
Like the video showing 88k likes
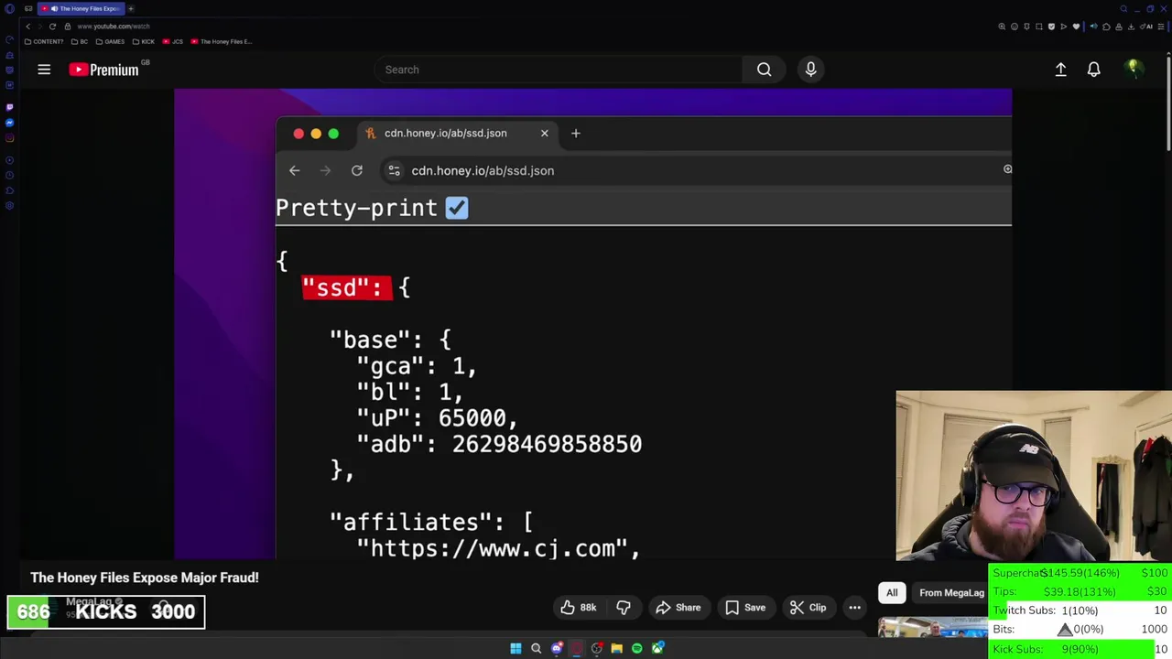tap(579, 608)
